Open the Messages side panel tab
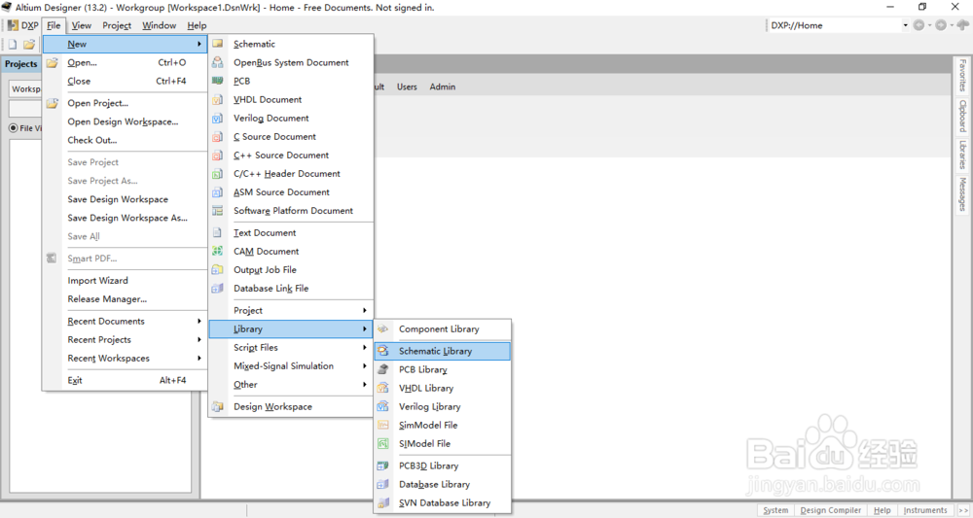973x518 pixels. 962,194
